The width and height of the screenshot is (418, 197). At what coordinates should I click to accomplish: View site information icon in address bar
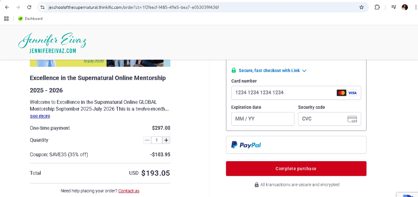(42, 7)
